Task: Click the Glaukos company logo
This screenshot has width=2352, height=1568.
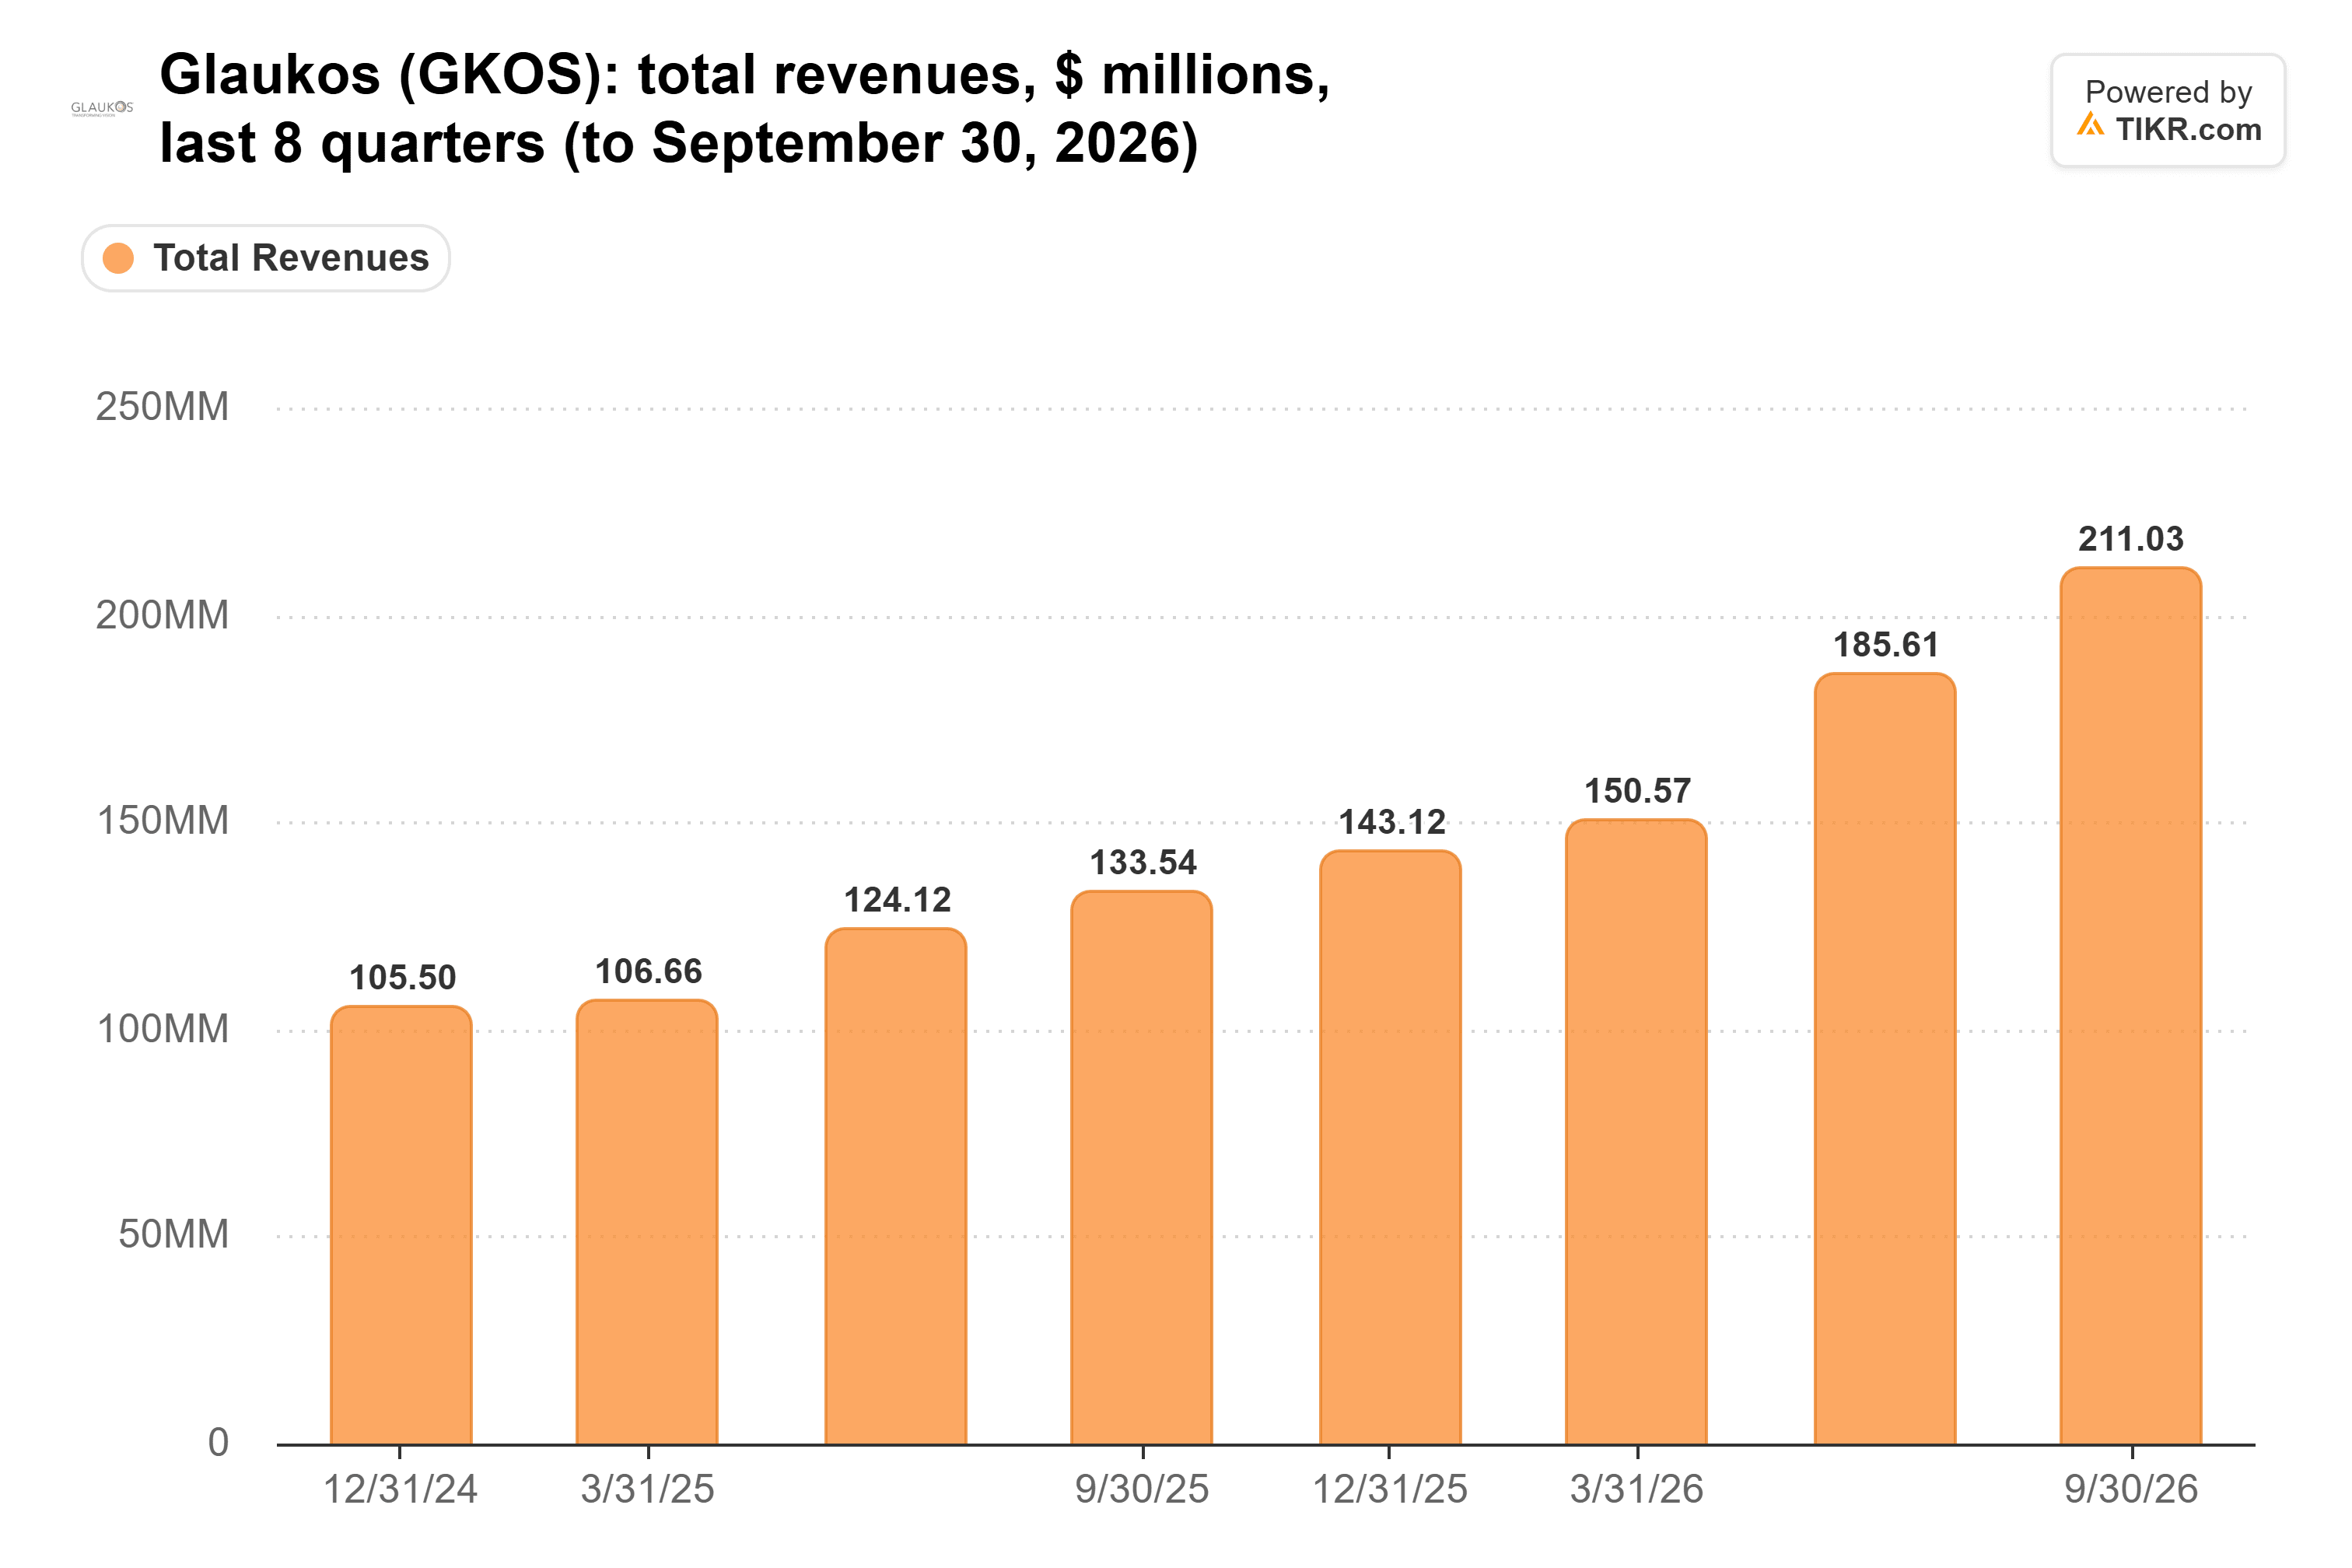Action: [101, 108]
